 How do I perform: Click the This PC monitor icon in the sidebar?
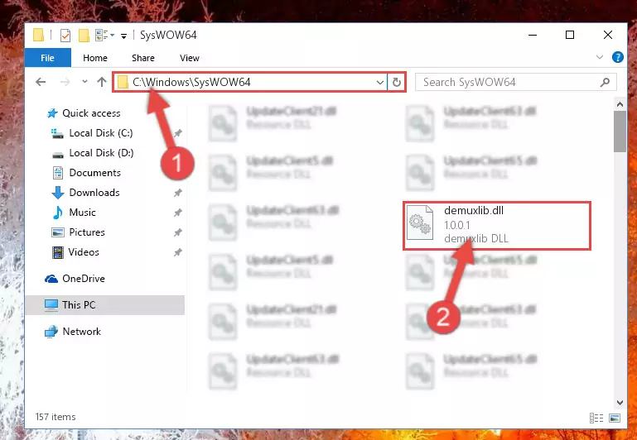(51, 305)
